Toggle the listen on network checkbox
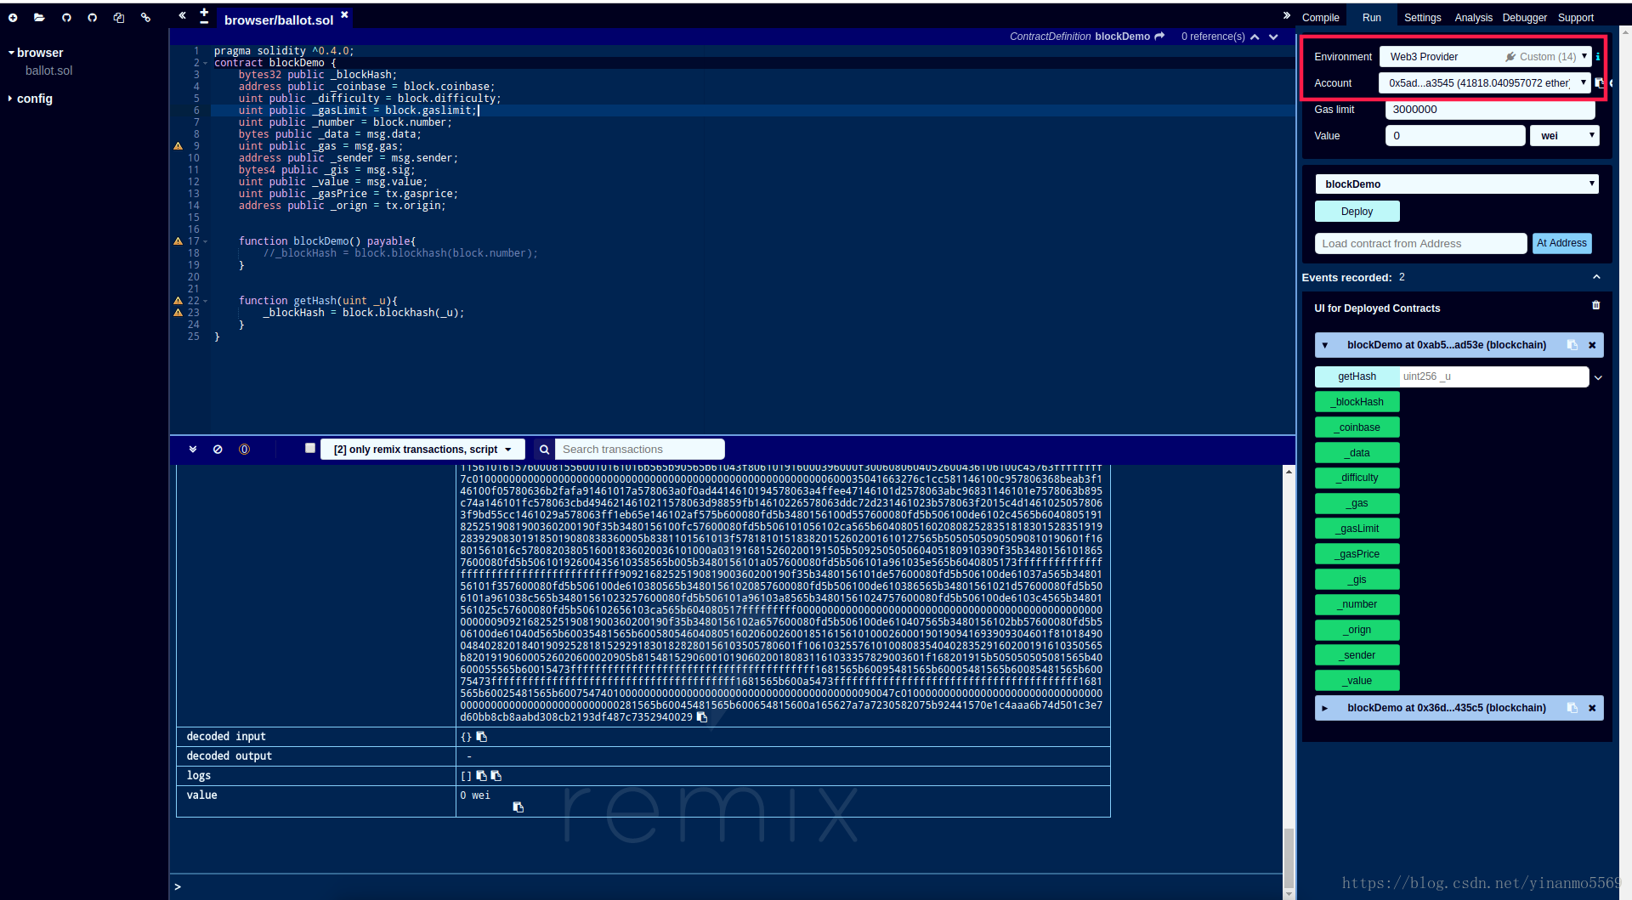Screen dimensions: 1632x900 pos(310,448)
